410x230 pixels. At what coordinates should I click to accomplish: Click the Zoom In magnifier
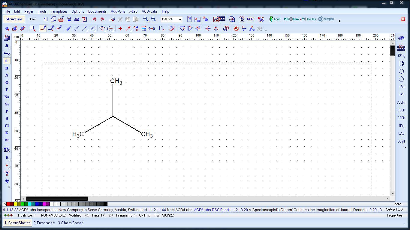click(146, 19)
